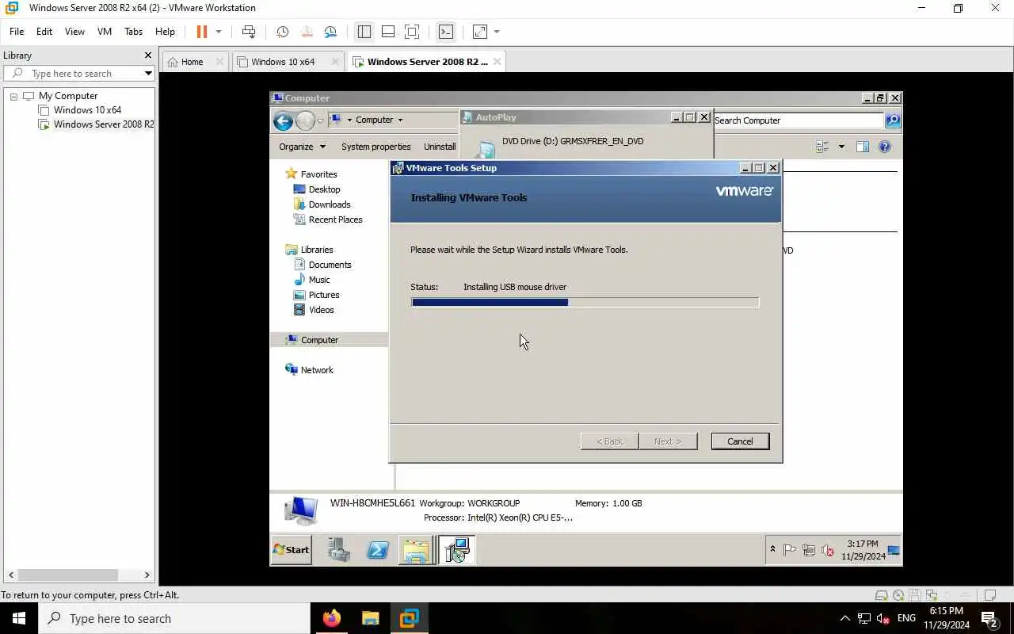The height and width of the screenshot is (634, 1014).
Task: Click the guest Action Center flag icon
Action: [790, 550]
